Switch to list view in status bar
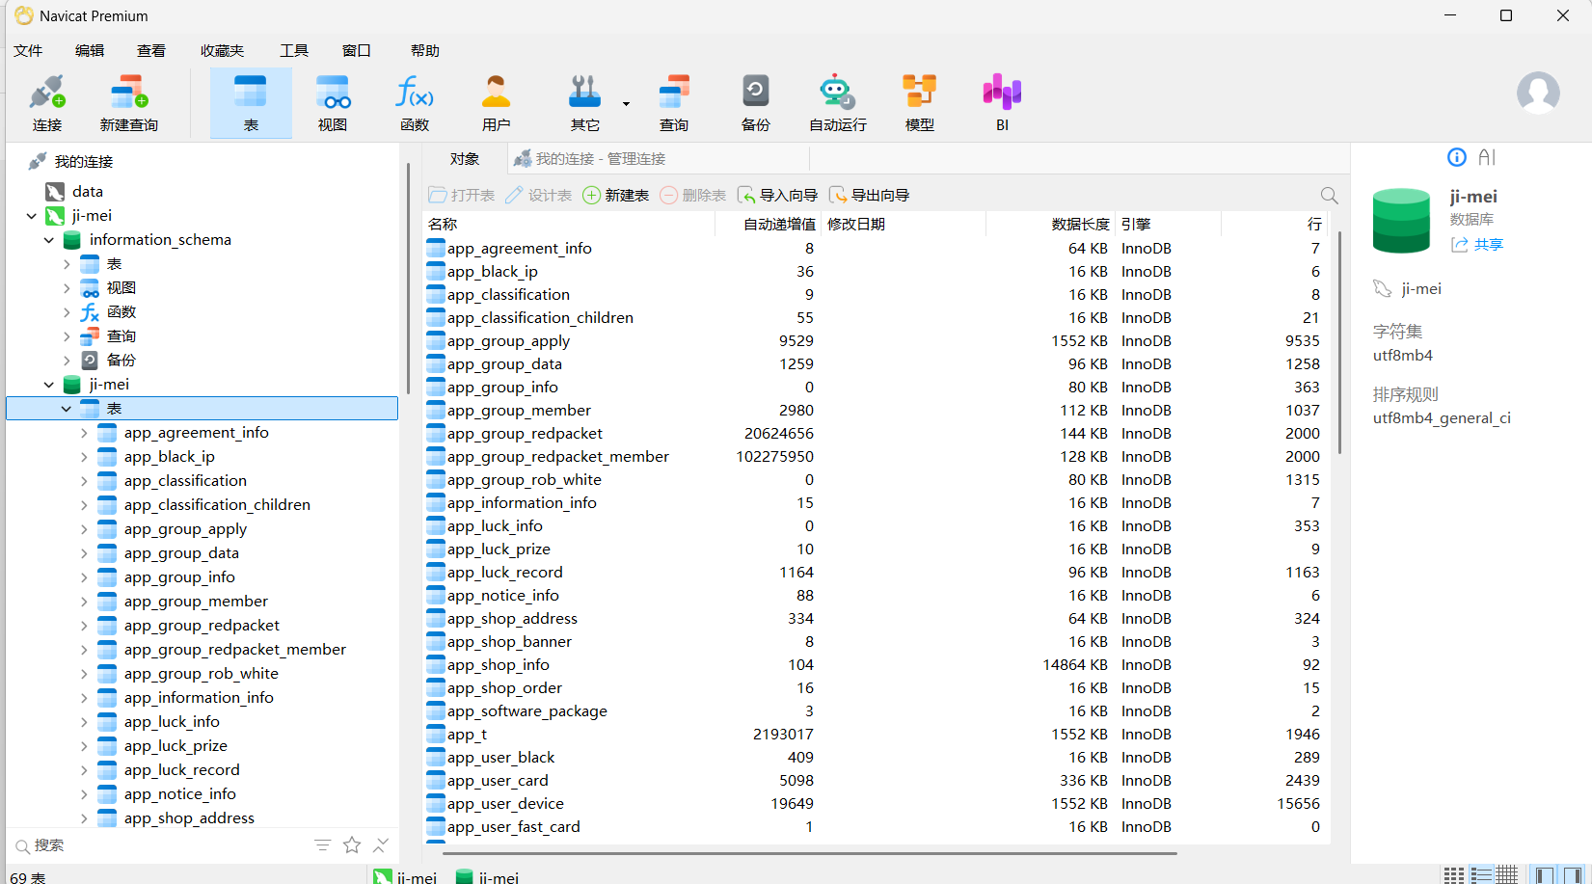 click(x=1480, y=874)
